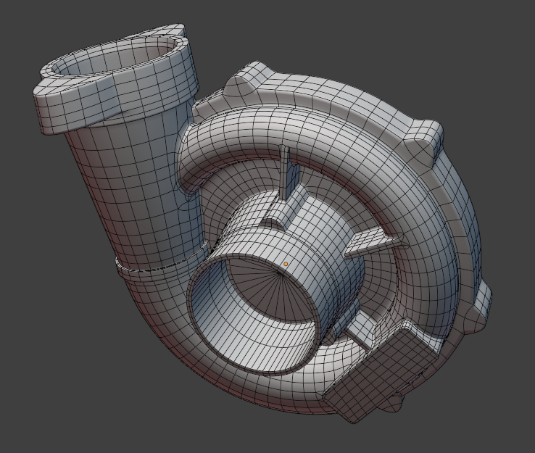
Task: Click the orange object origin dot
Action: coord(286,264)
